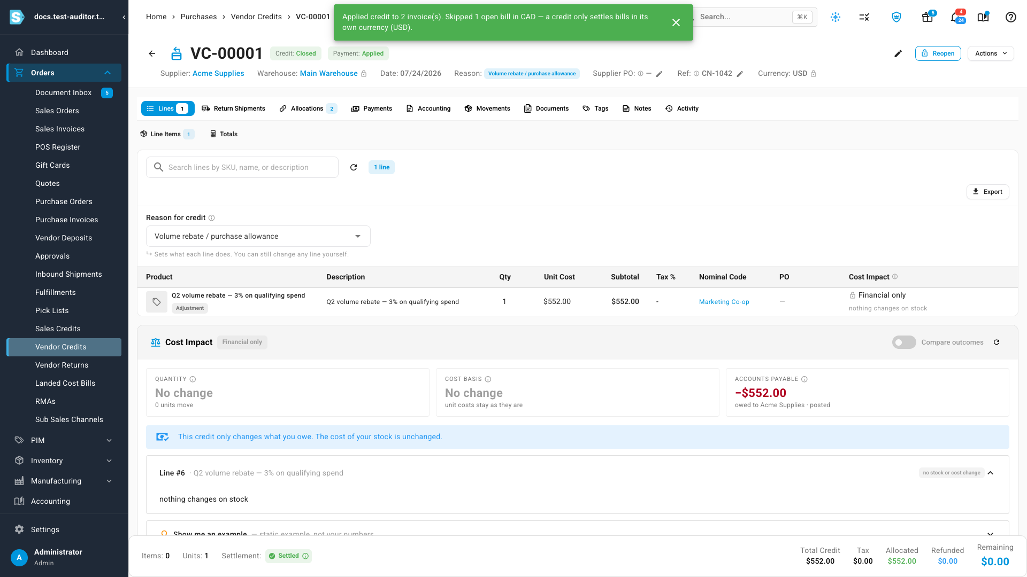Open the gift rewards icon in header
This screenshot has height=577, width=1027.
(928, 17)
